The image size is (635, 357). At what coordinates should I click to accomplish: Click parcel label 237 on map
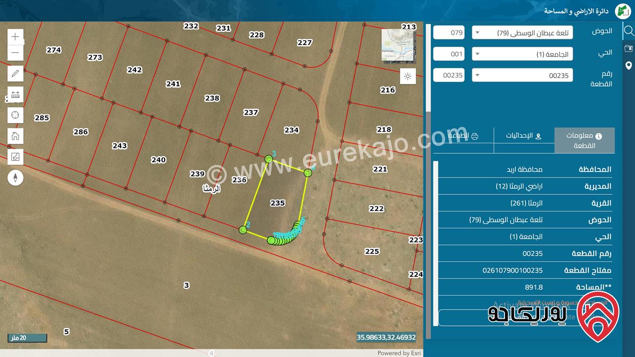pos(251,112)
